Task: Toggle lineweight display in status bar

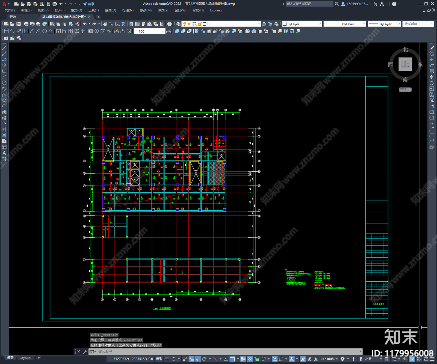Action: (243, 359)
